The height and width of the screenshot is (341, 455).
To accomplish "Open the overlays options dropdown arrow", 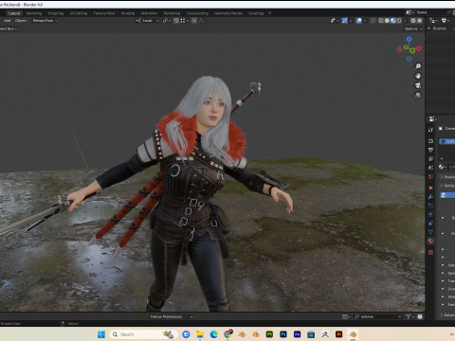I will click(365, 21).
